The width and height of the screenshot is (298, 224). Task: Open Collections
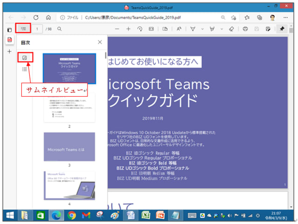coord(260,18)
